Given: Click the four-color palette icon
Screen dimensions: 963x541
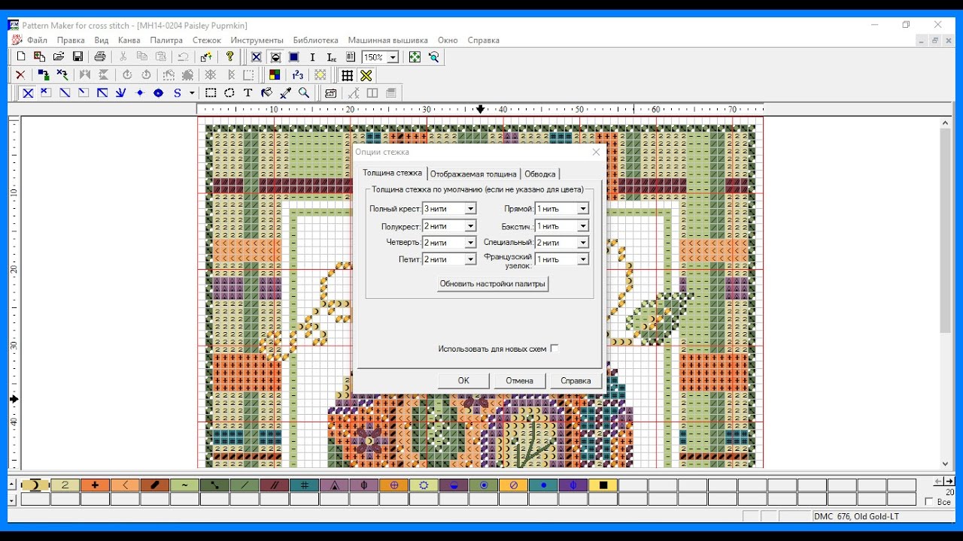Looking at the screenshot, I should (x=275, y=75).
